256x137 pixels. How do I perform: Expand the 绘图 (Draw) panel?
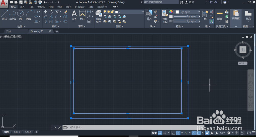tap(21, 26)
